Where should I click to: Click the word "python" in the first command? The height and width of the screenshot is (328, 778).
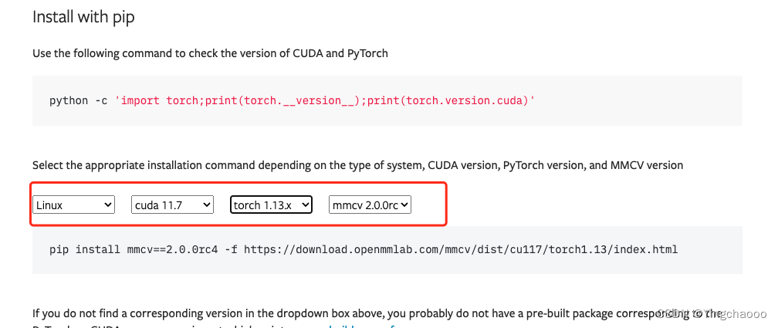pos(69,101)
